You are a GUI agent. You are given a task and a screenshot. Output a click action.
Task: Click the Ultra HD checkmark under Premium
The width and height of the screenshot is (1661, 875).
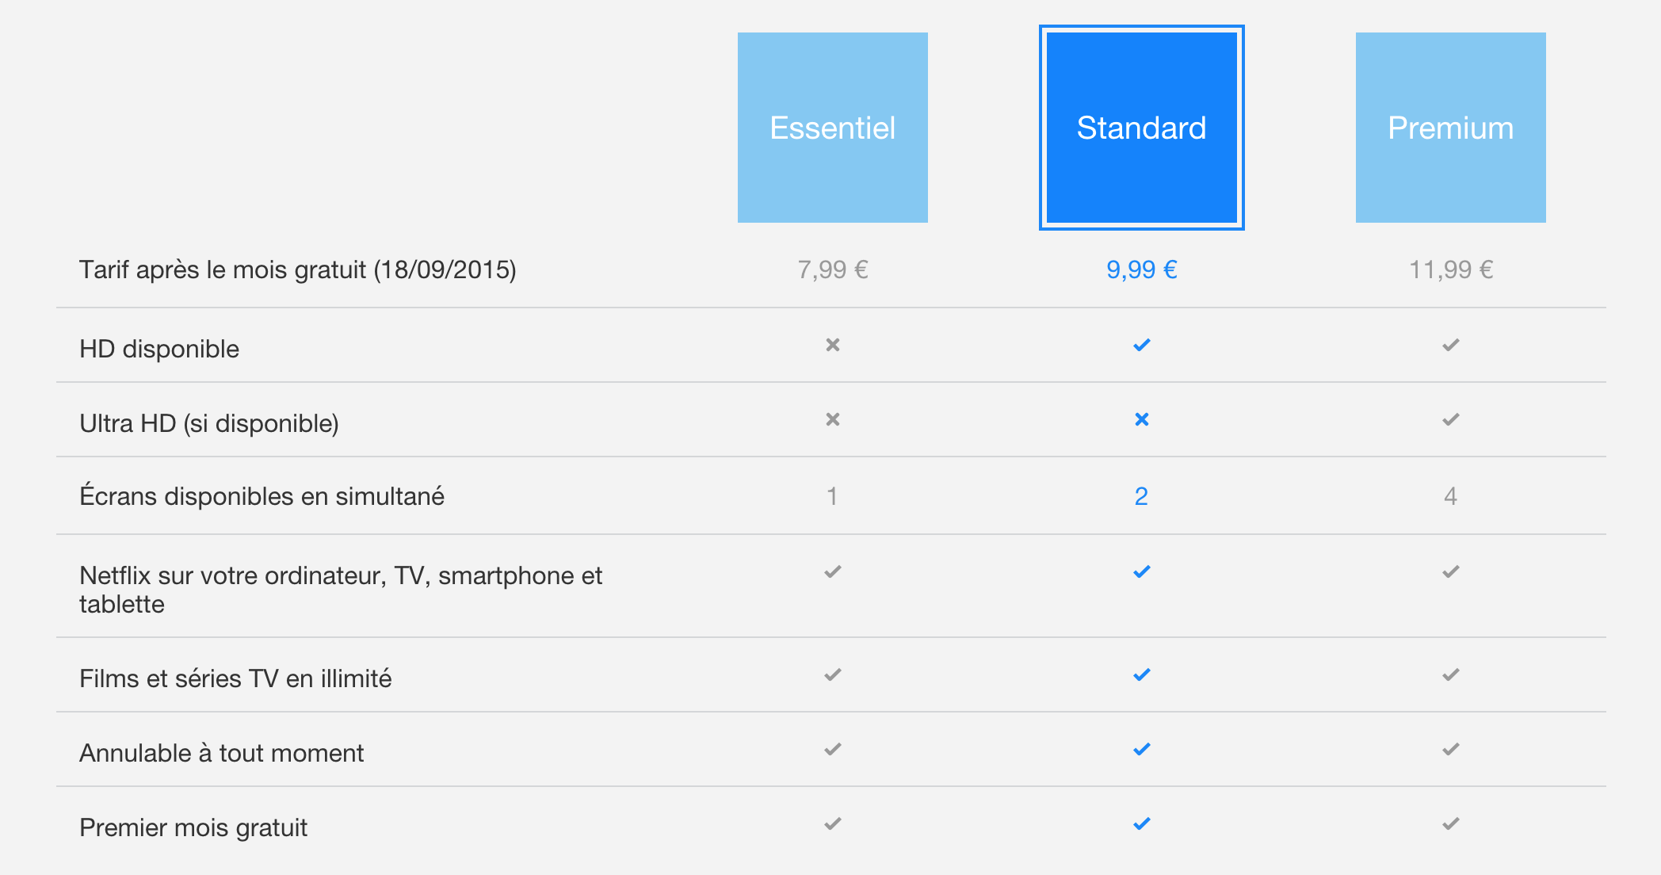(1450, 419)
